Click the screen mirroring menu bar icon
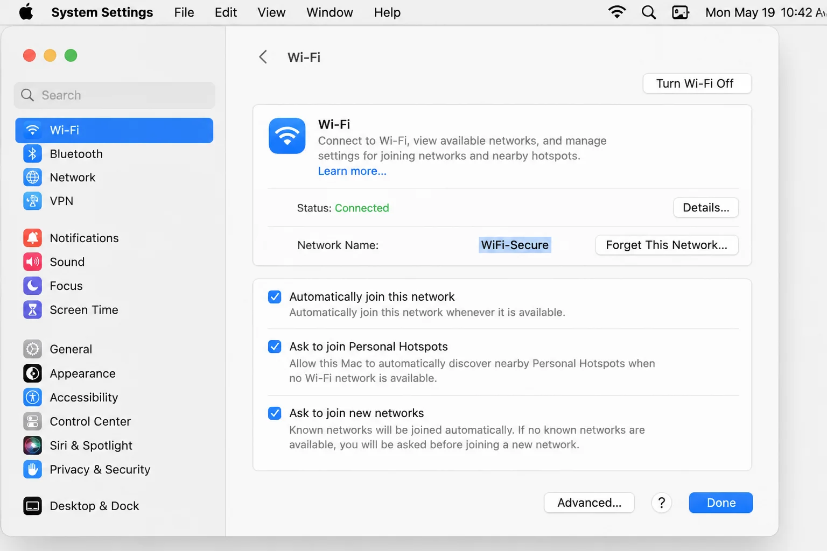The width and height of the screenshot is (827, 551). click(681, 12)
